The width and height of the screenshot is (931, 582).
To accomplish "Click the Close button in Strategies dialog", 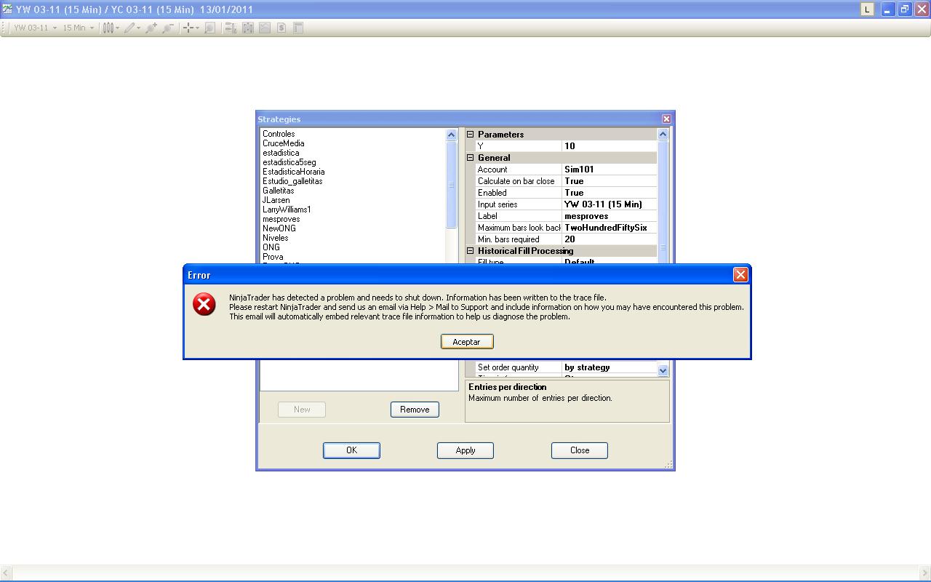I will 580,450.
